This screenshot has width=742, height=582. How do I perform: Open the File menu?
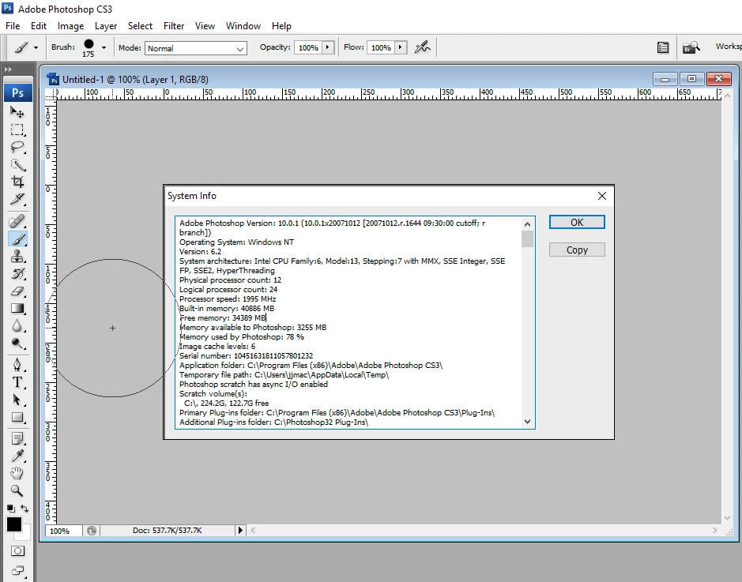[13, 26]
